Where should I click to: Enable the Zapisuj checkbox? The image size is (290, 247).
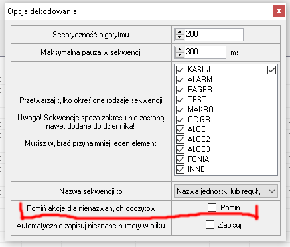210,225
